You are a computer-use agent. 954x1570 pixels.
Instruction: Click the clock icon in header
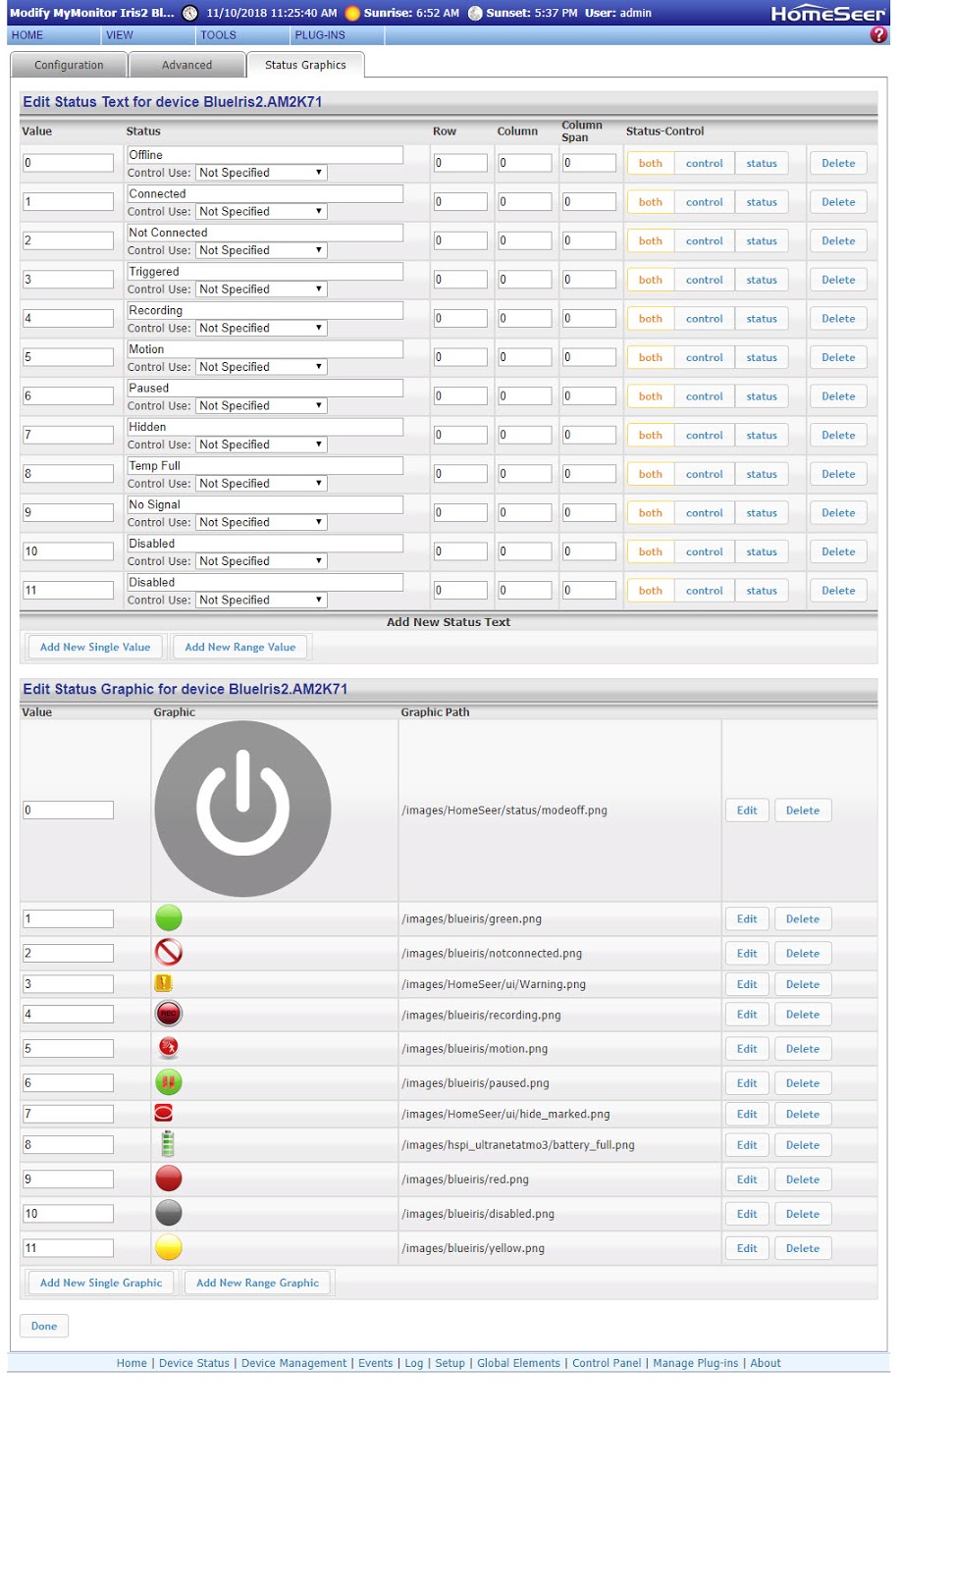coord(190,13)
